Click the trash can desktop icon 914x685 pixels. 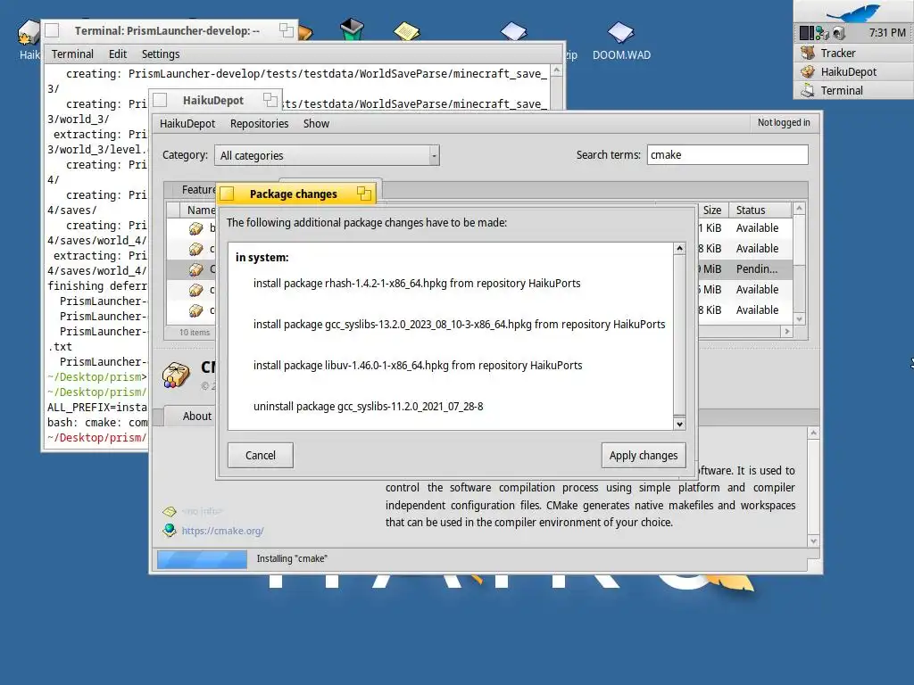pos(352,29)
